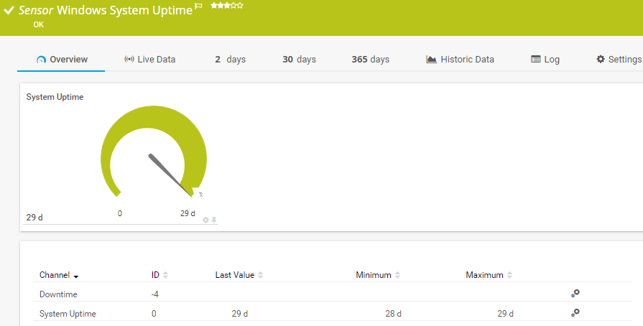The image size is (643, 326).
Task: Set priority using the star rating
Action: pos(226,6)
